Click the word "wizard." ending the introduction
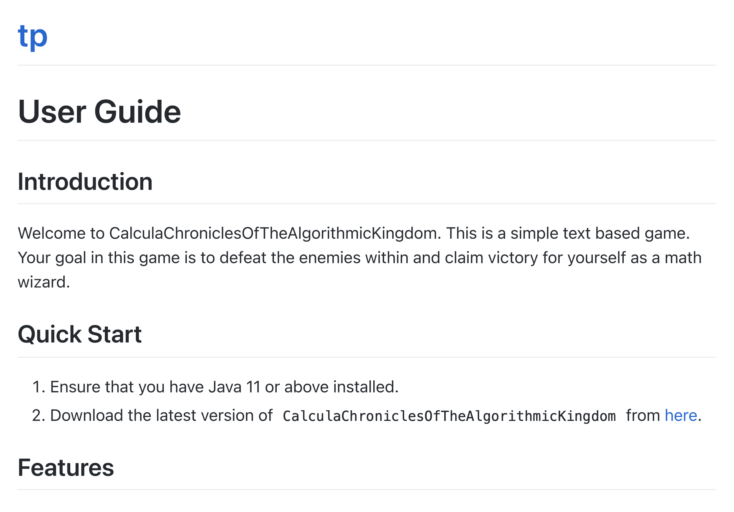The image size is (734, 512). tap(44, 282)
